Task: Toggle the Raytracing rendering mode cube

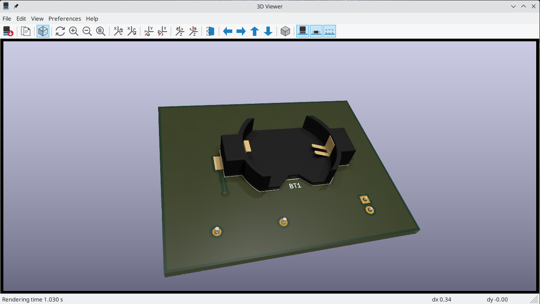Action: [285, 31]
